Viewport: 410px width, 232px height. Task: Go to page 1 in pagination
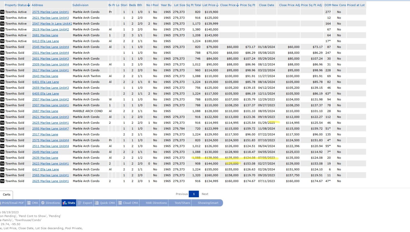click(194, 194)
